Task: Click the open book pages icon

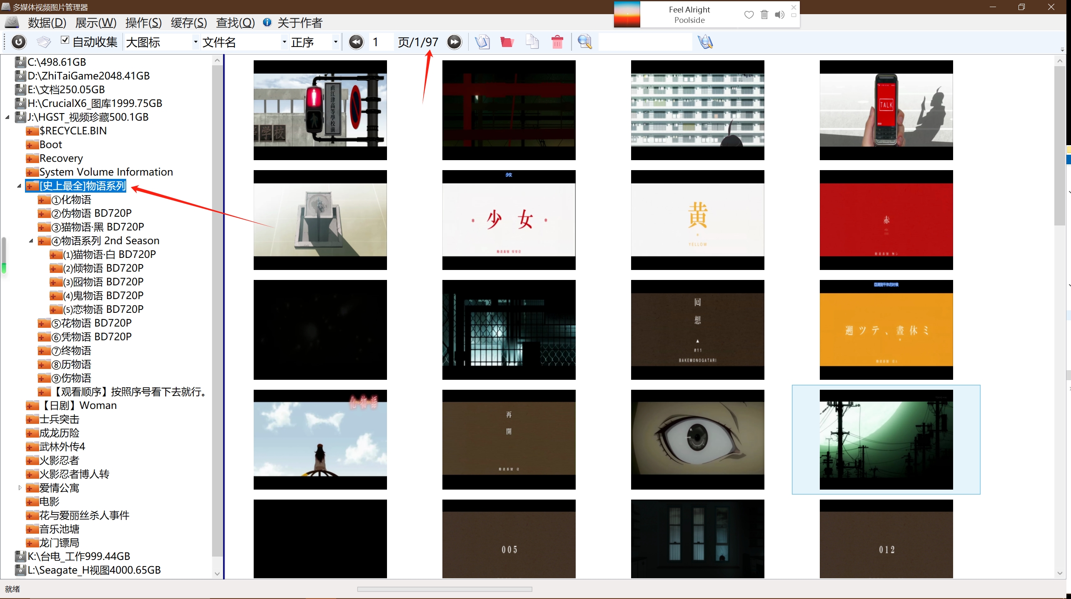Action: (x=482, y=42)
